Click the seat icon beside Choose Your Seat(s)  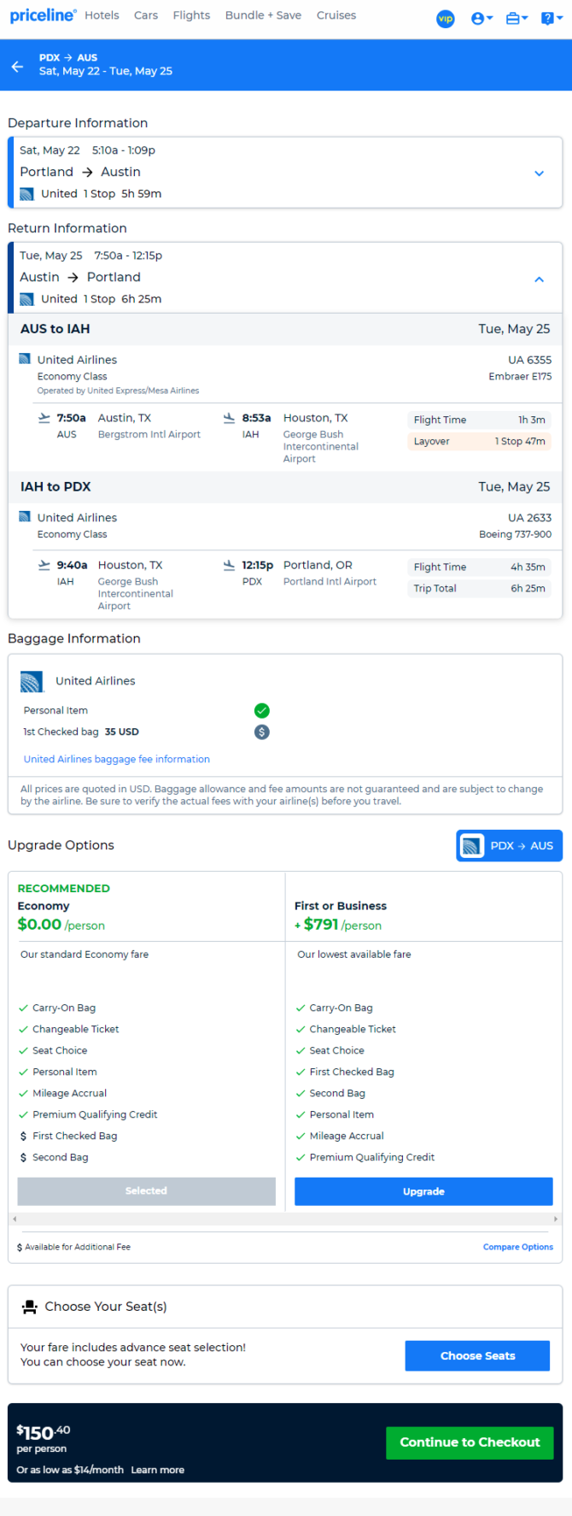30,1307
